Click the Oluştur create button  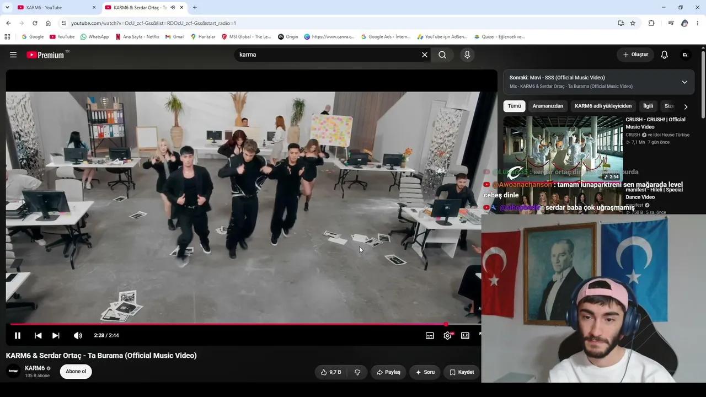635,55
